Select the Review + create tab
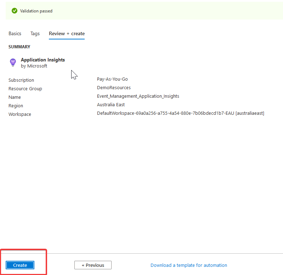283x275 pixels. coord(67,33)
